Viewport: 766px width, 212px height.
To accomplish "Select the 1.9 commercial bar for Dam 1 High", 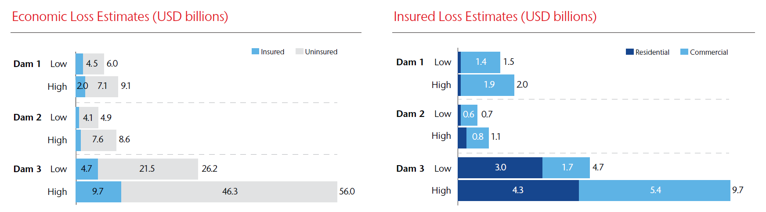I will (x=488, y=85).
